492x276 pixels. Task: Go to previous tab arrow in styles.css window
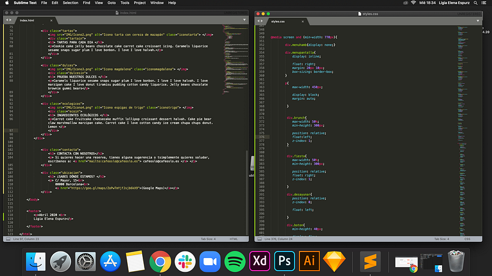(x=259, y=21)
